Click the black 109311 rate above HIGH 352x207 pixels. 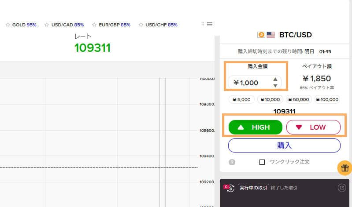tap(284, 111)
